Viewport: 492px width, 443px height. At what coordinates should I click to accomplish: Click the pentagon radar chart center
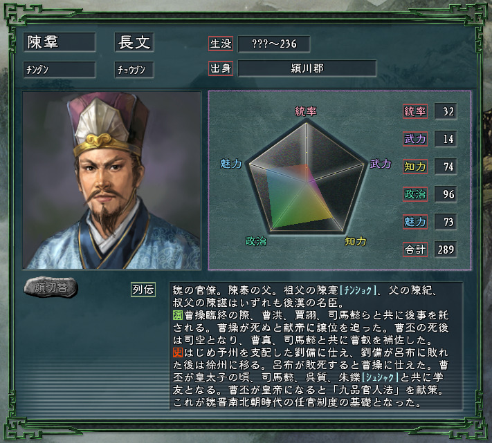coord(307,182)
